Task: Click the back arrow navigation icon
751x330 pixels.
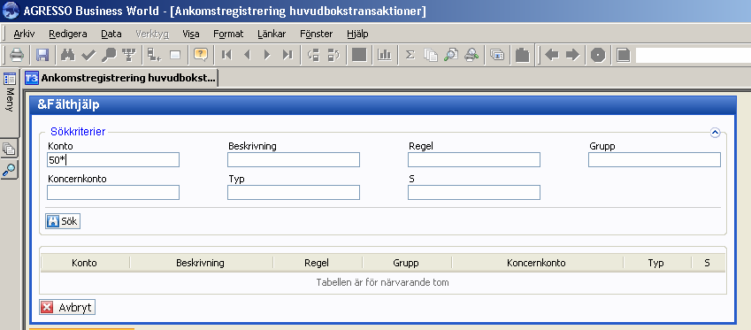Action: (x=552, y=55)
